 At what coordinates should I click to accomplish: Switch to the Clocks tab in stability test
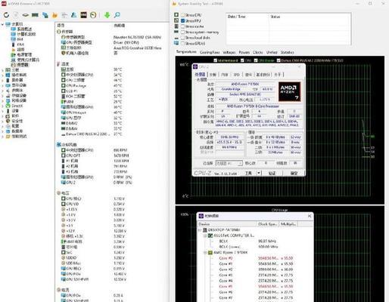258,52
